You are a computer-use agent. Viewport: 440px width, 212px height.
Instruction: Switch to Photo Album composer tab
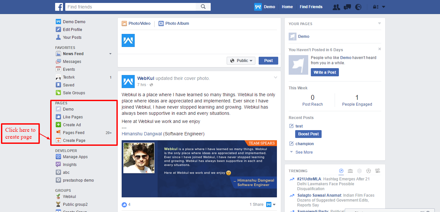tap(174, 23)
